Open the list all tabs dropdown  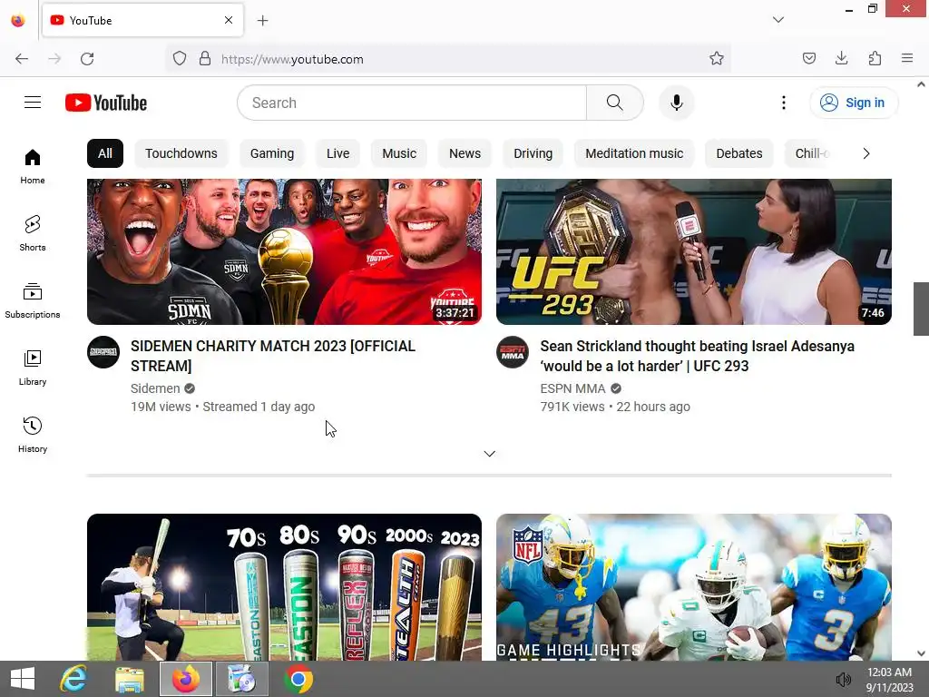point(778,20)
